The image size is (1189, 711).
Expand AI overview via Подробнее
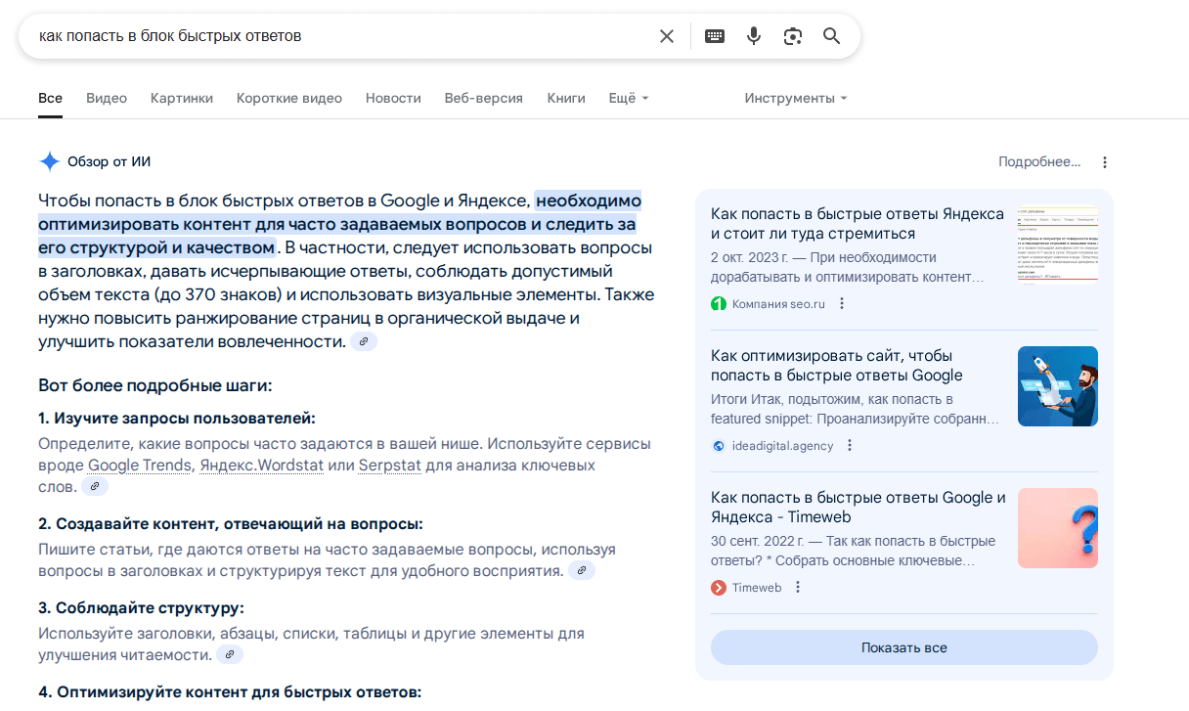tap(1038, 162)
